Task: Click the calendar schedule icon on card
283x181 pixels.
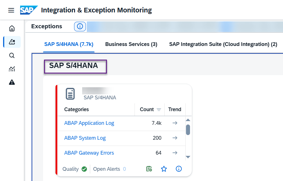Action: coord(149,169)
